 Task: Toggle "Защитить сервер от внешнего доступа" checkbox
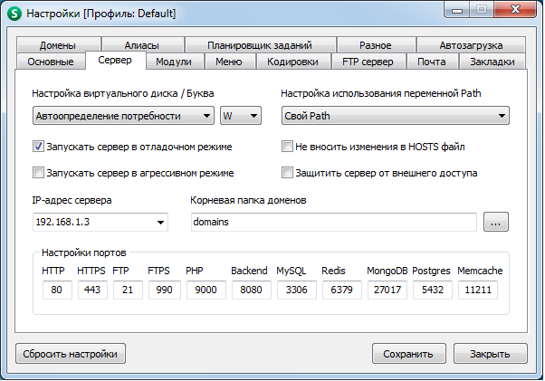point(288,173)
